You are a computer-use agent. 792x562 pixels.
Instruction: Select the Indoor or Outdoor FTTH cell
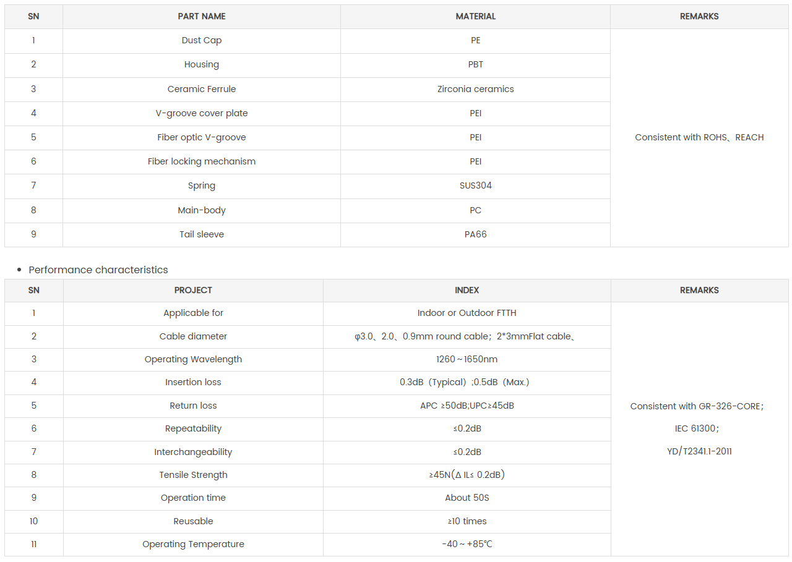[467, 313]
